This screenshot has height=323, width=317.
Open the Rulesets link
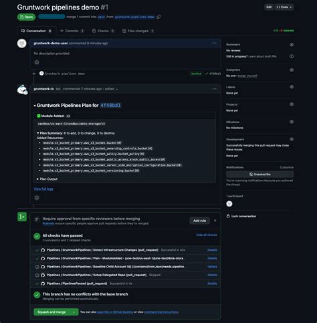pyautogui.click(x=48, y=223)
